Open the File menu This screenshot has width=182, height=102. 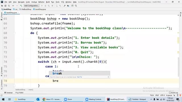pyautogui.click(x=6, y=2)
